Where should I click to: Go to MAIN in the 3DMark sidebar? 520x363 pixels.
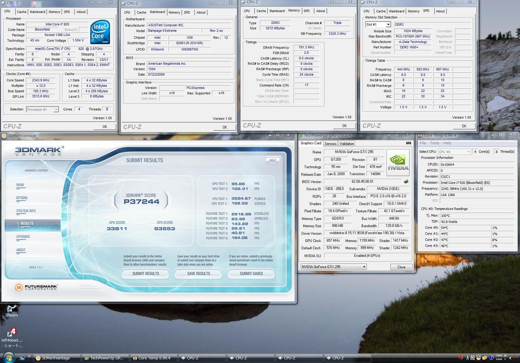(x=20, y=185)
